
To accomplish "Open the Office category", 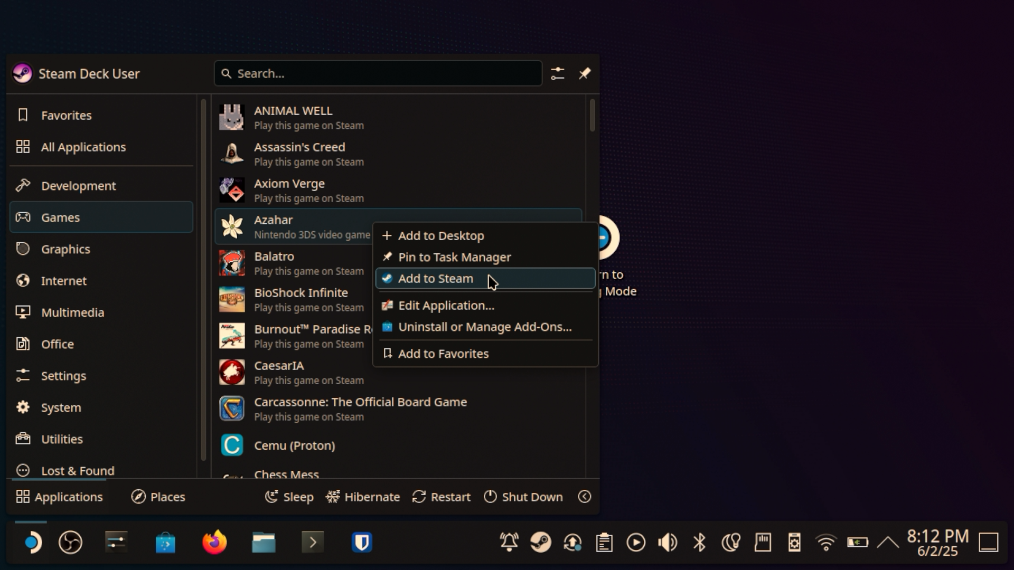I will [101, 344].
